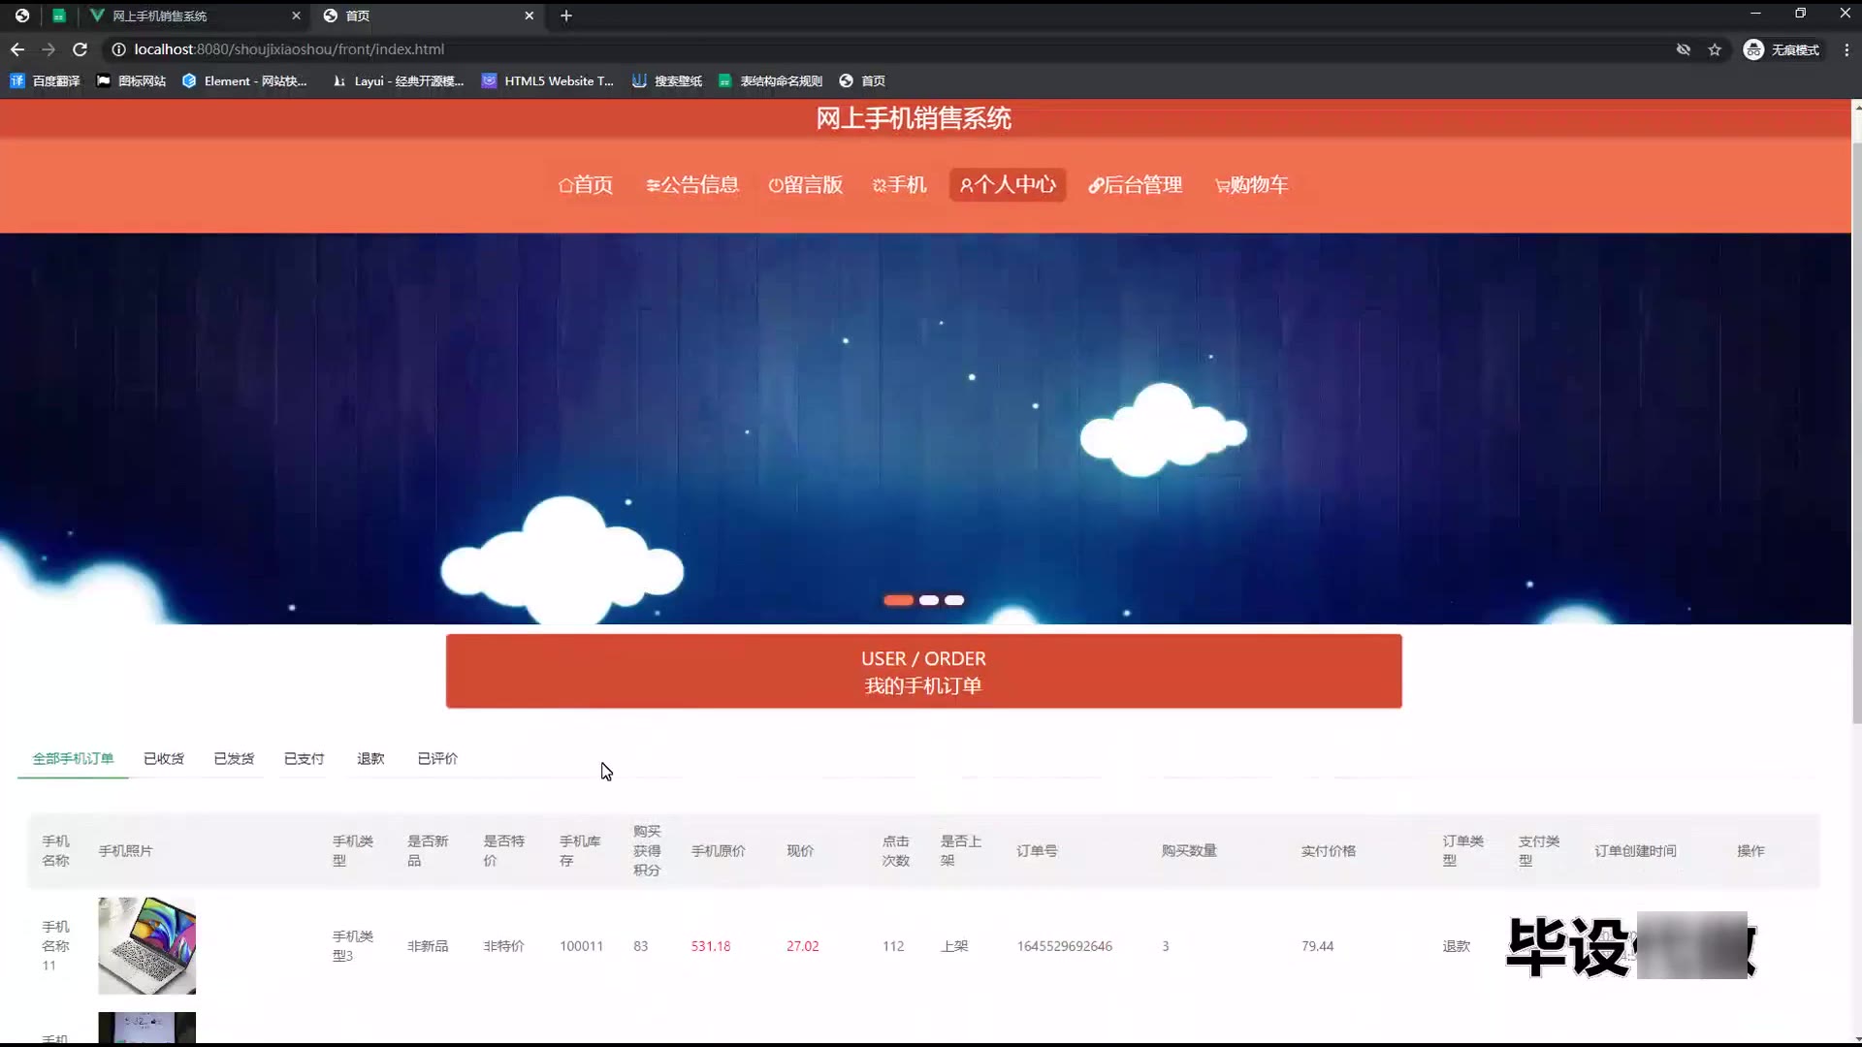The width and height of the screenshot is (1862, 1047).
Task: Open 手机 in the navigation menu
Action: (899, 185)
